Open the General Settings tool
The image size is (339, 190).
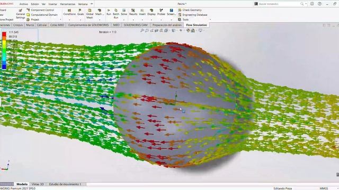20,14
